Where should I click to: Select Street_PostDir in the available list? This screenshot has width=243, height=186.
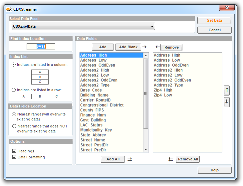(111, 145)
